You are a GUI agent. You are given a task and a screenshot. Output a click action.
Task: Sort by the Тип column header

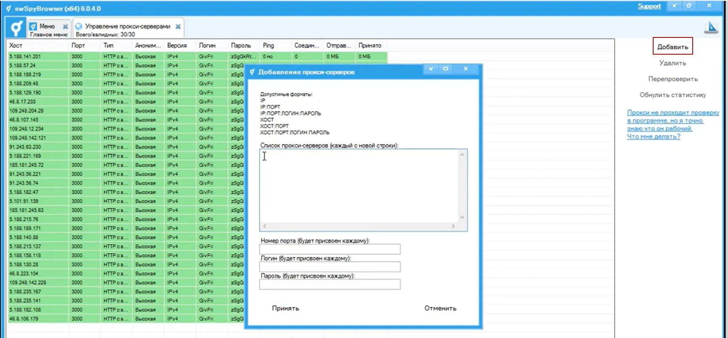(116, 45)
